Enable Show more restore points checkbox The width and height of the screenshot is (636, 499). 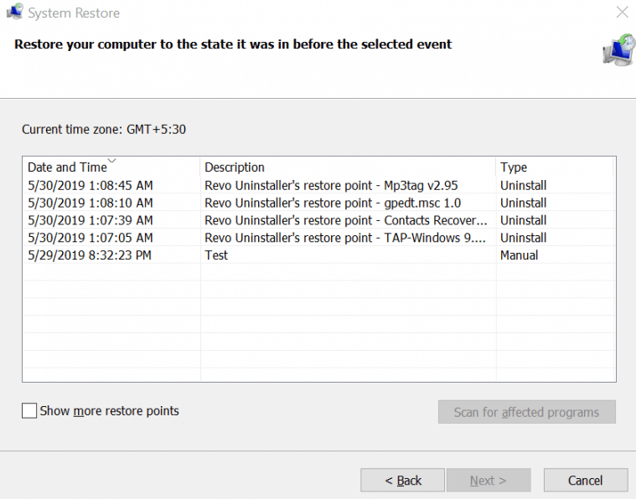(30, 411)
